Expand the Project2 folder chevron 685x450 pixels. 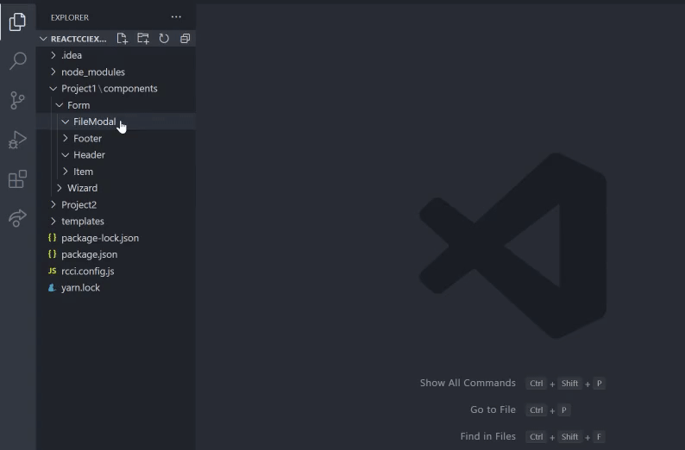coord(53,204)
